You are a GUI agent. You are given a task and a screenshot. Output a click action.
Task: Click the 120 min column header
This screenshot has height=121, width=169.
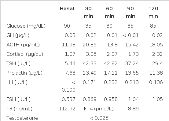point(153,12)
